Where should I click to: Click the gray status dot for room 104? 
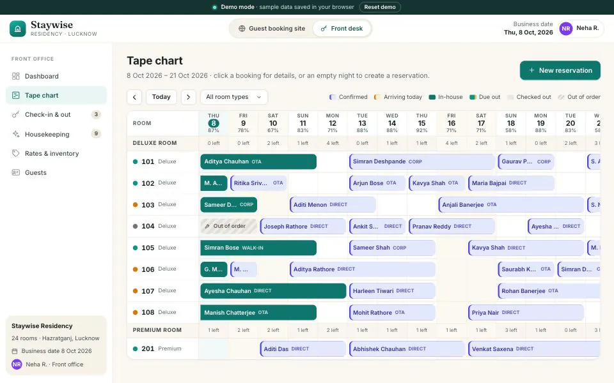[x=135, y=226]
